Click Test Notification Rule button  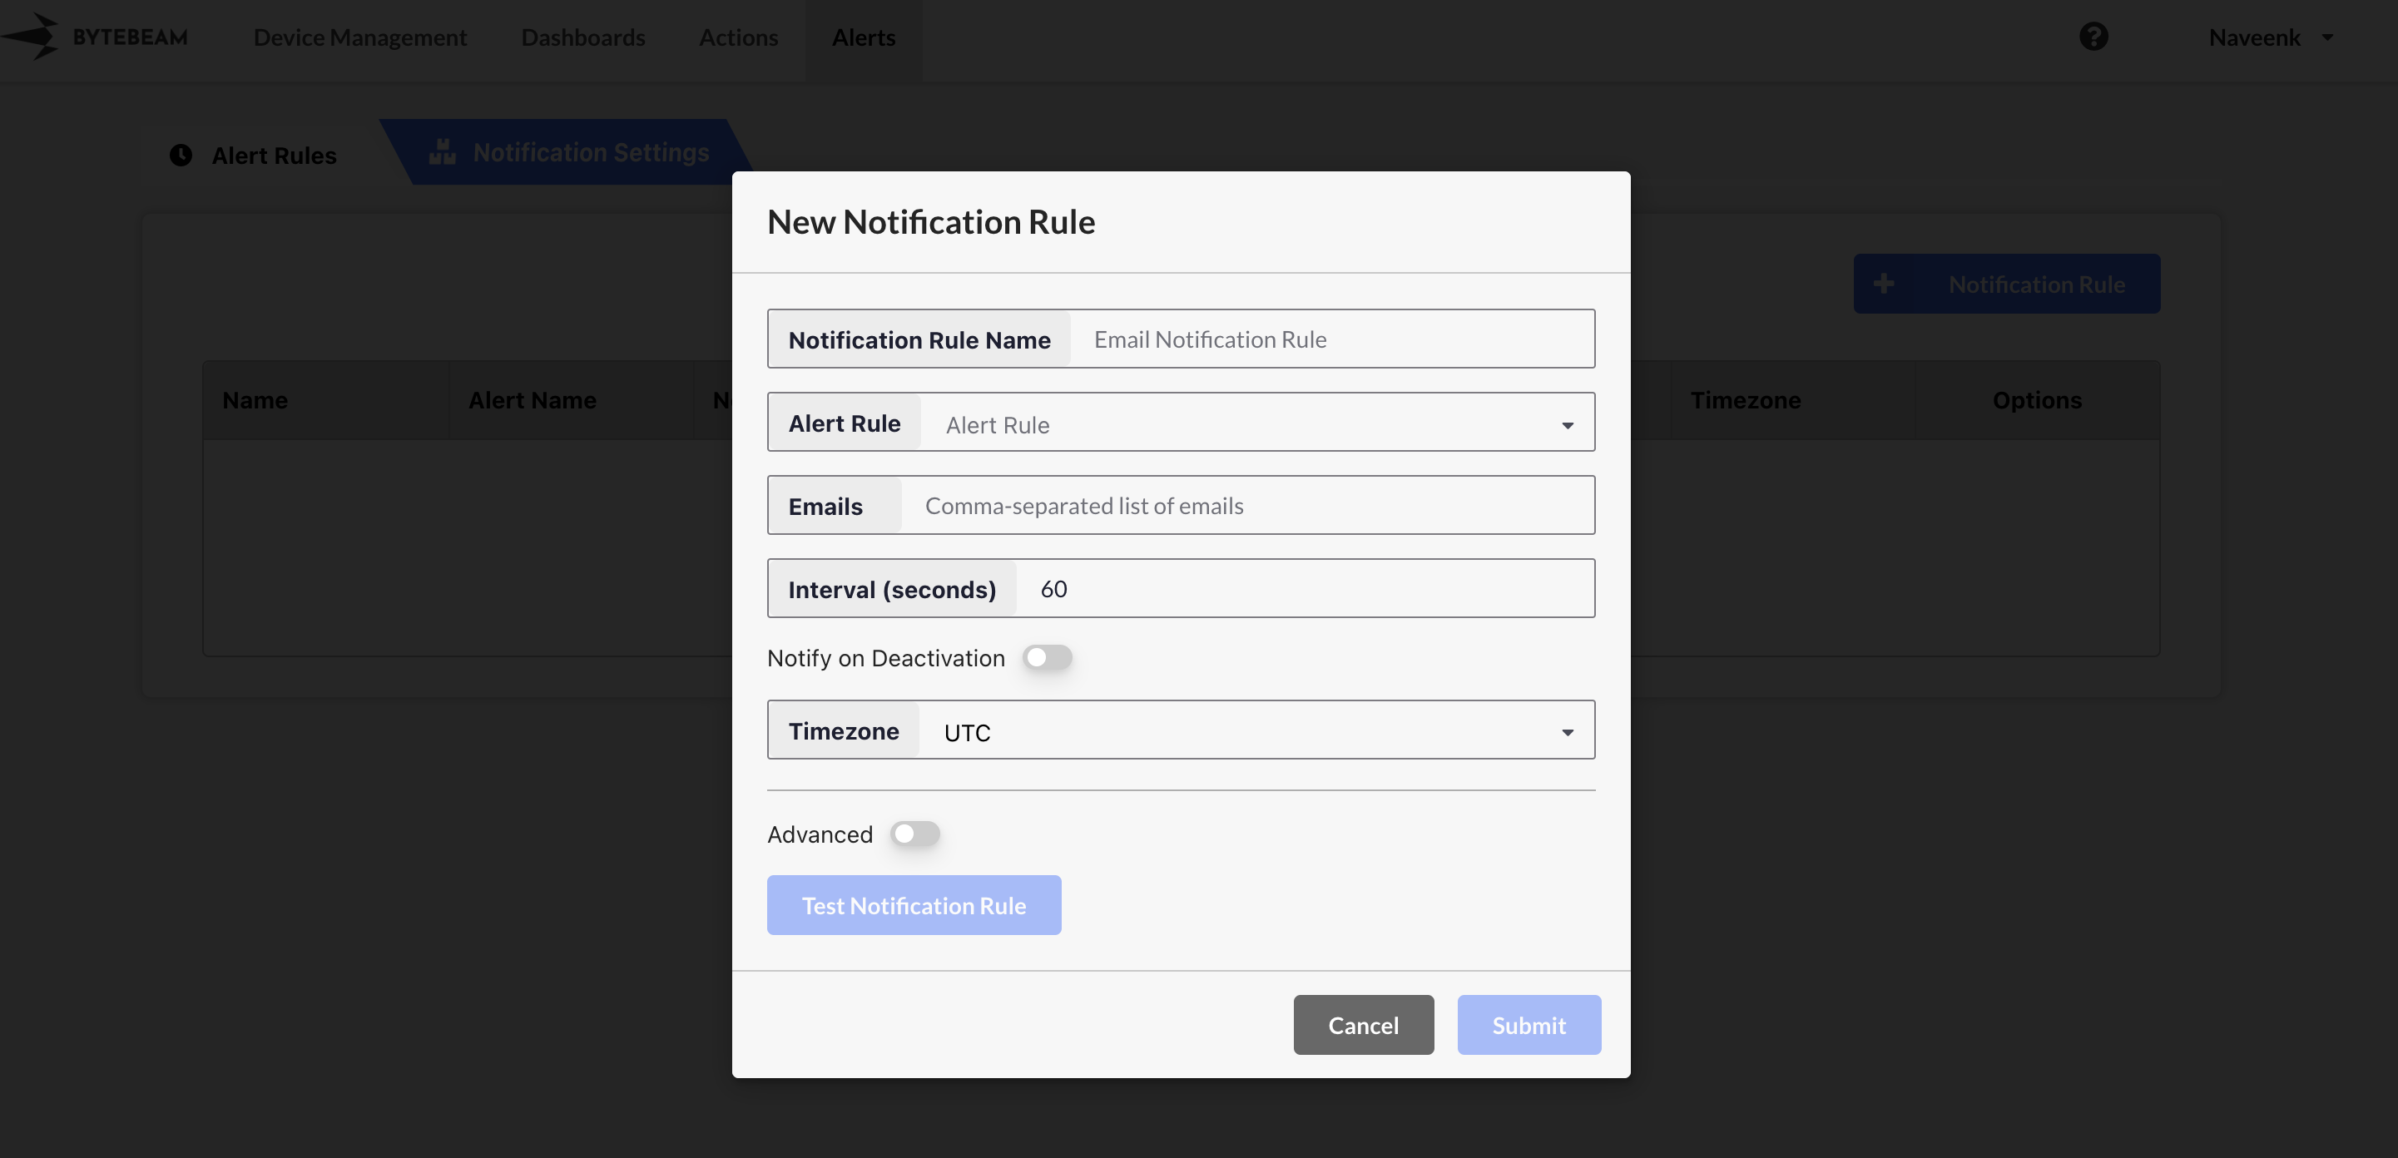(914, 905)
